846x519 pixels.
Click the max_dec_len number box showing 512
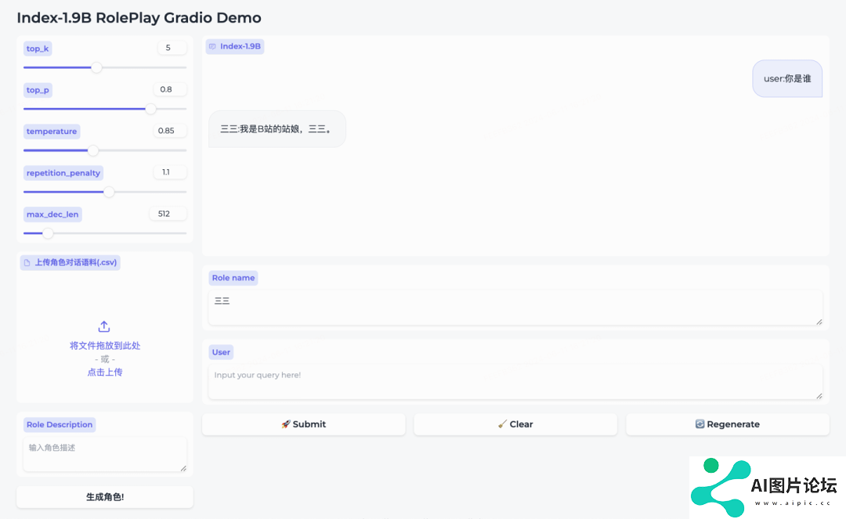click(168, 214)
